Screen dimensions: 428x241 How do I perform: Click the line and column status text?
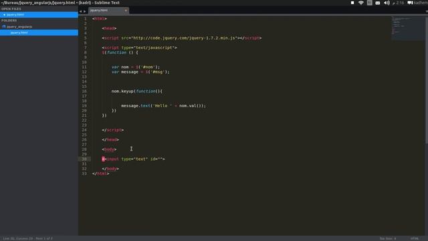click(28, 238)
